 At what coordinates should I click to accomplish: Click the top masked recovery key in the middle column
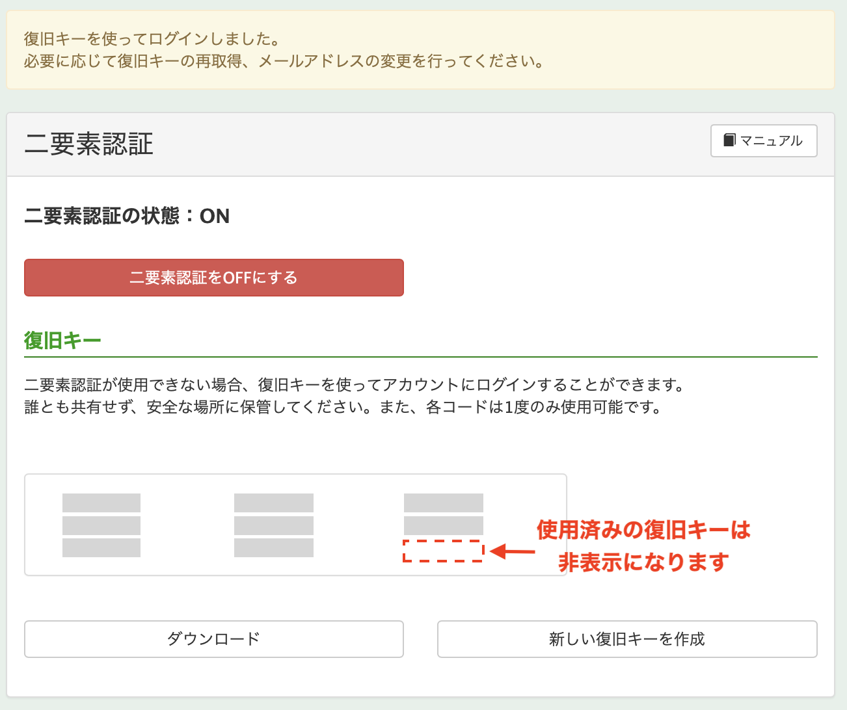click(x=273, y=501)
